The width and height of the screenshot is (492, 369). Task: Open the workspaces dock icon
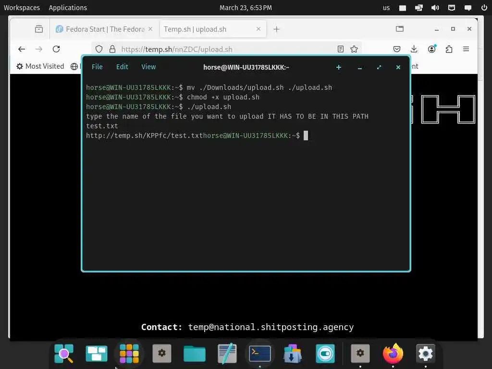[97, 353]
